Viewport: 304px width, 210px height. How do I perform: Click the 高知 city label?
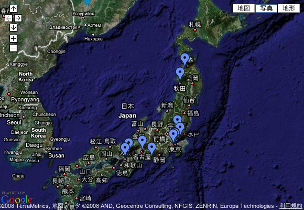102,180
